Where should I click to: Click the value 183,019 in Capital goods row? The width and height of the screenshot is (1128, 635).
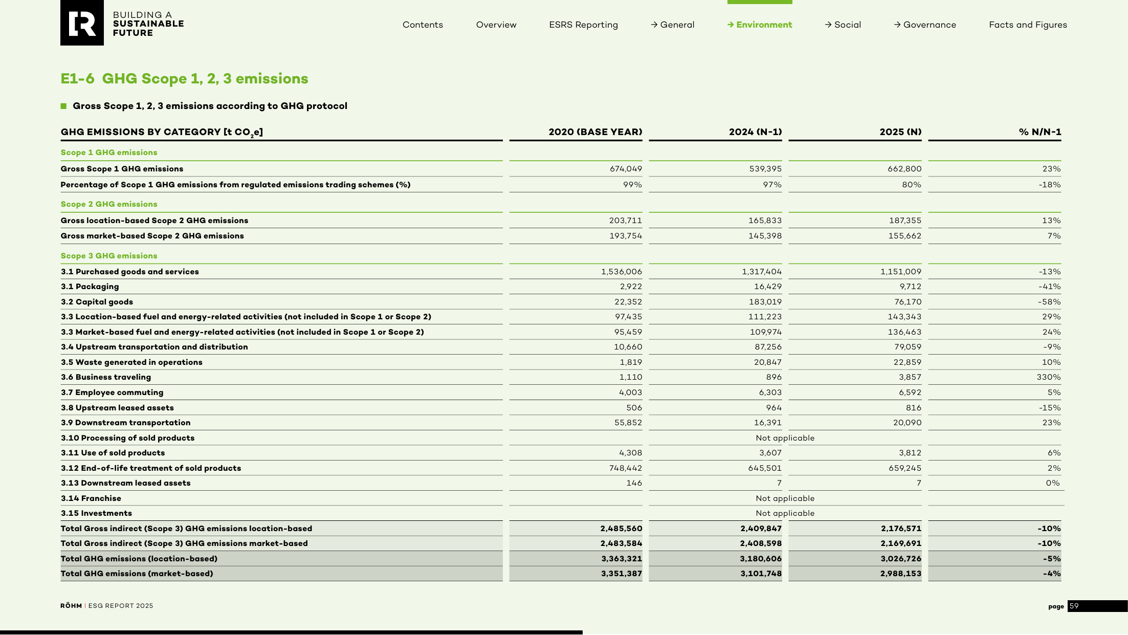[x=765, y=302]
